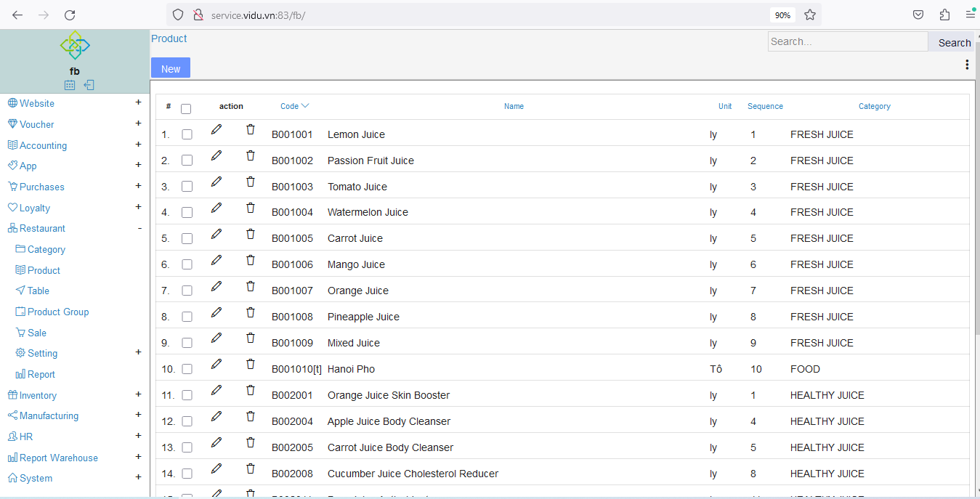Sort by Code column dropdown arrow
The width and height of the screenshot is (980, 499).
[305, 106]
